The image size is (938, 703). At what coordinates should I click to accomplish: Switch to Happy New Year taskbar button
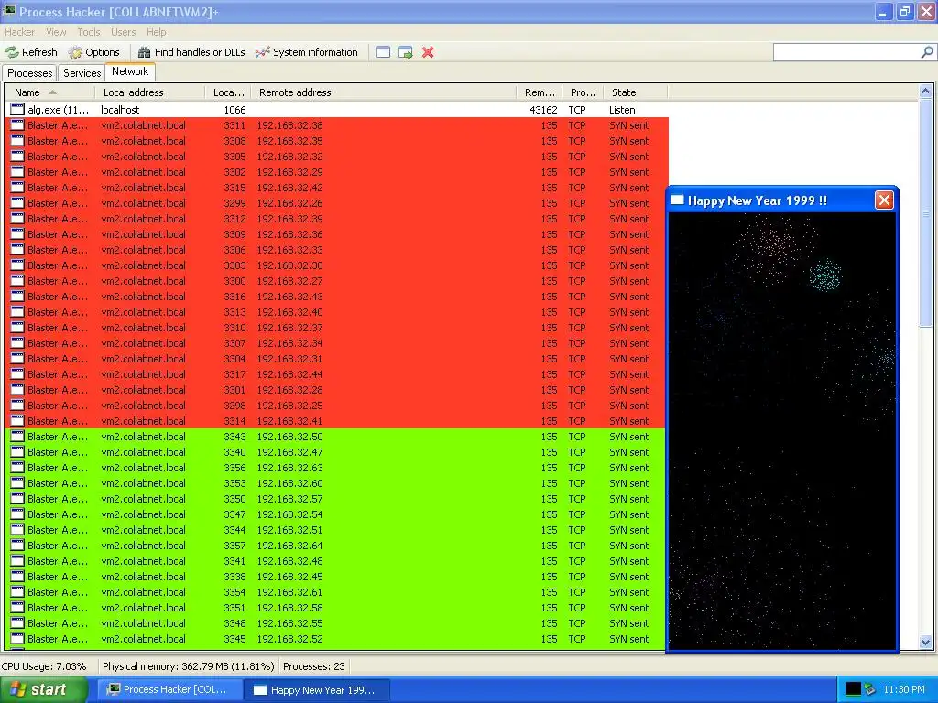coord(317,689)
